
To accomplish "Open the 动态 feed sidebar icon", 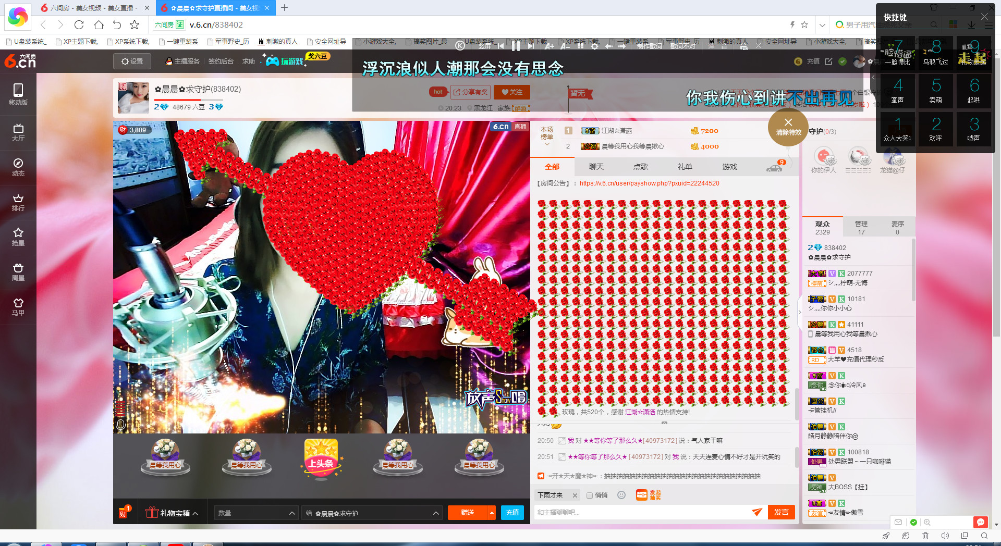I will coord(18,167).
